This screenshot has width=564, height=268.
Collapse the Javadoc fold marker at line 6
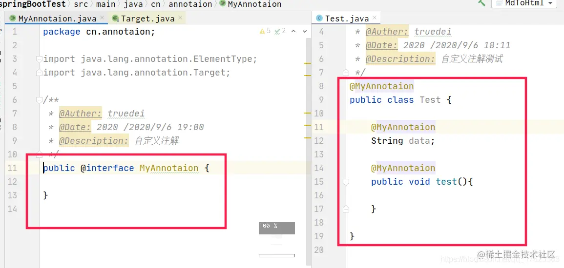(x=39, y=100)
